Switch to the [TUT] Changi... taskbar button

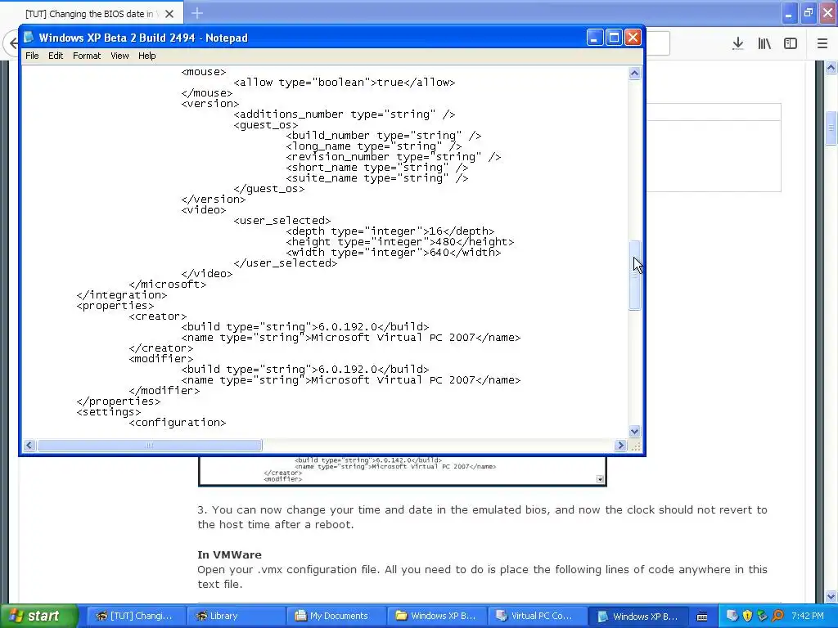tap(135, 616)
